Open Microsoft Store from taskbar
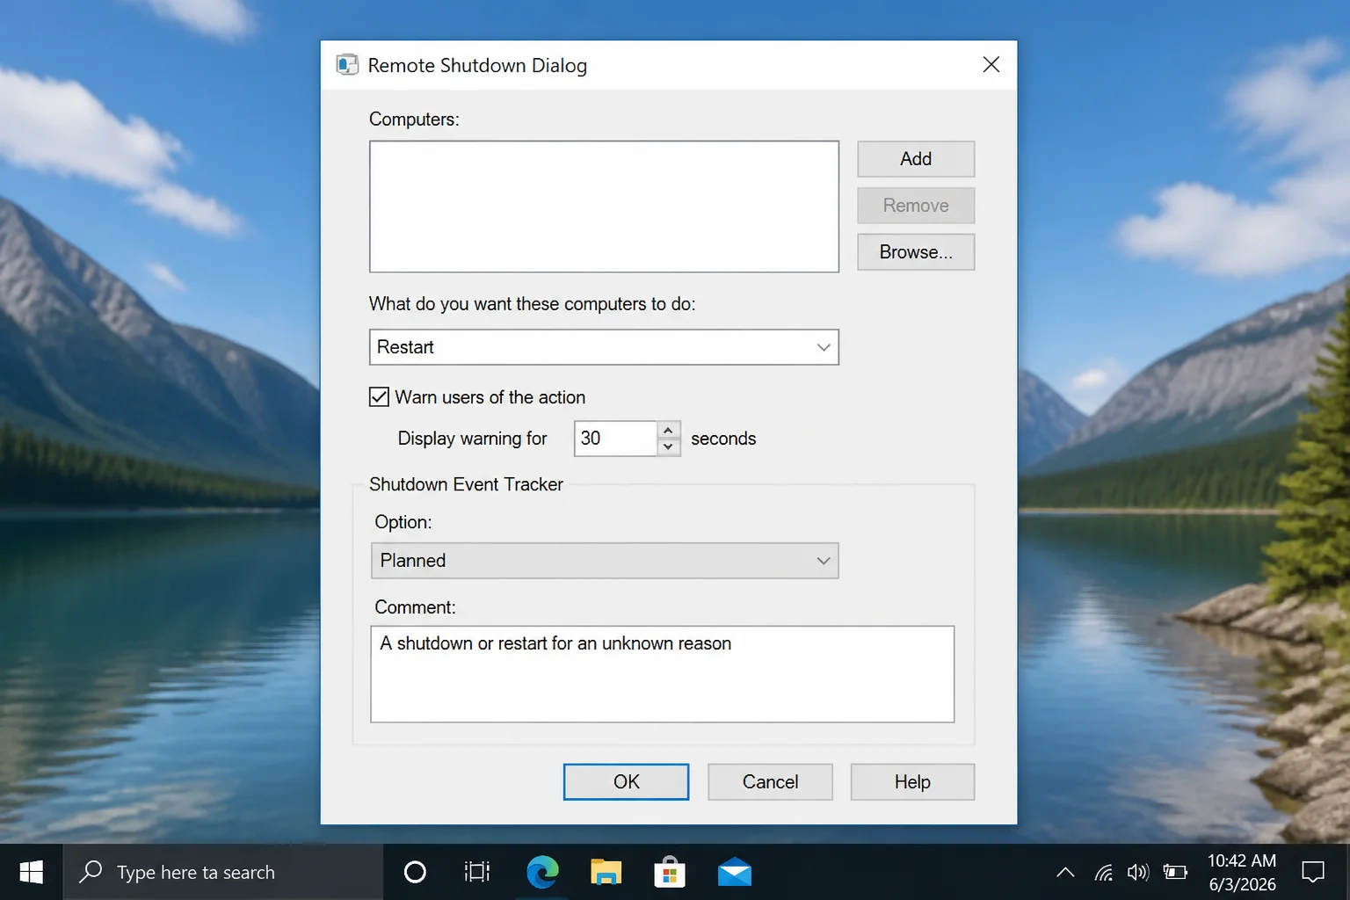The width and height of the screenshot is (1350, 900). 670,872
